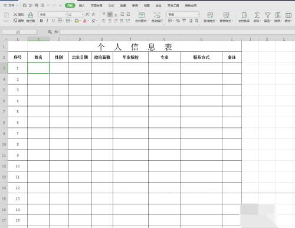Click the percent style icon

click(178, 21)
